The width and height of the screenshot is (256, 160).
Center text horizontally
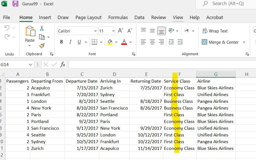click(152, 42)
